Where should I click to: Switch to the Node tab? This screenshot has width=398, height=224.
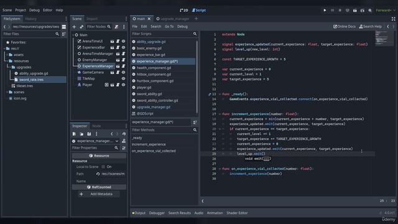coord(96,126)
